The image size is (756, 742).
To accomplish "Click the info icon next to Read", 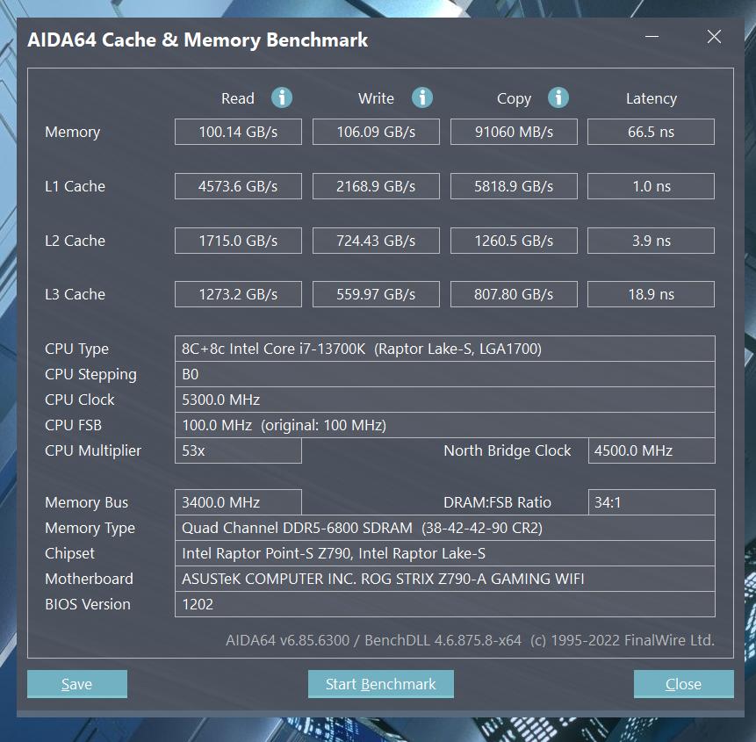I will 281,97.
